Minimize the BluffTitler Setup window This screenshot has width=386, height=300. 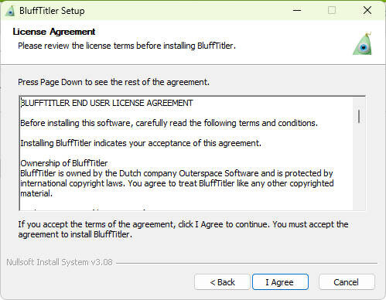click(297, 11)
